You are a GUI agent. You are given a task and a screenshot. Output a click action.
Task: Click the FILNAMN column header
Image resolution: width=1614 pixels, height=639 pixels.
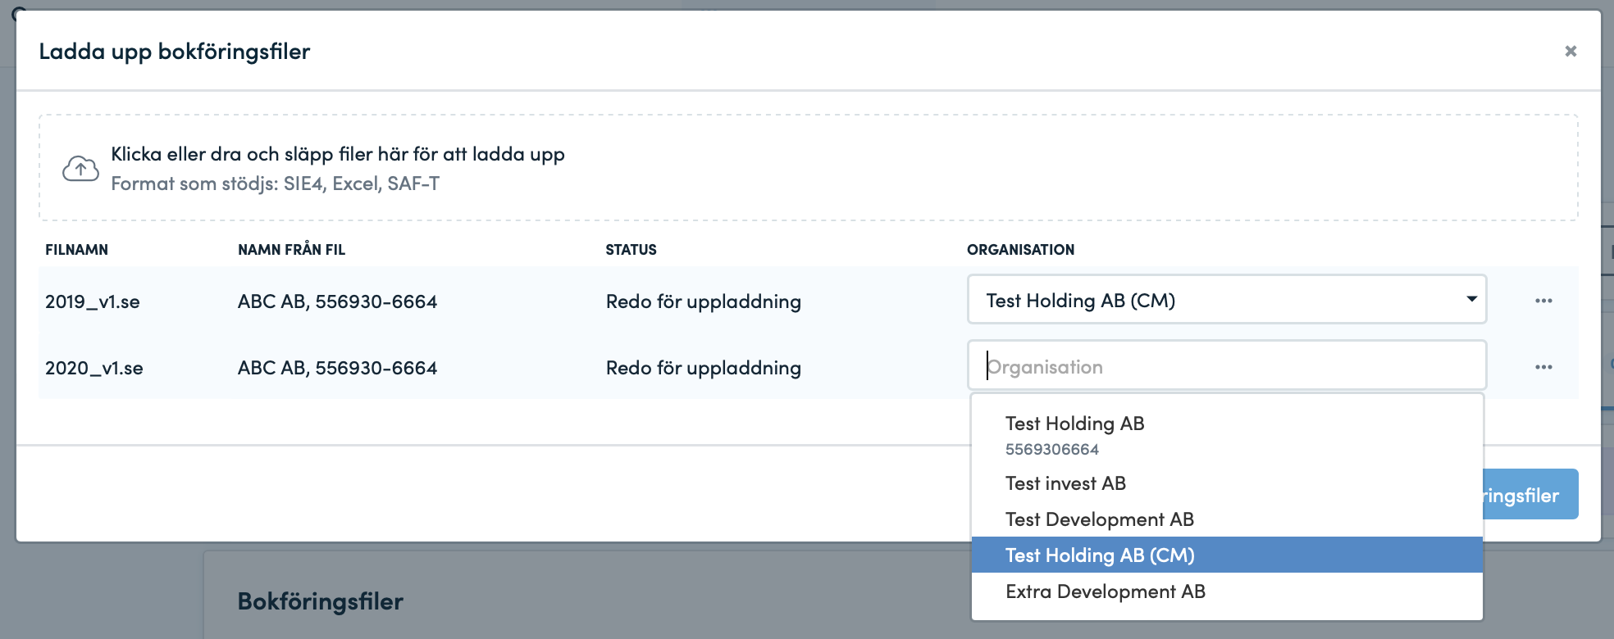76,250
